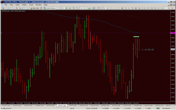Open the Periods clock dropdown arrow
Viewport: 176px width, 110px height.
[x=96, y=8]
